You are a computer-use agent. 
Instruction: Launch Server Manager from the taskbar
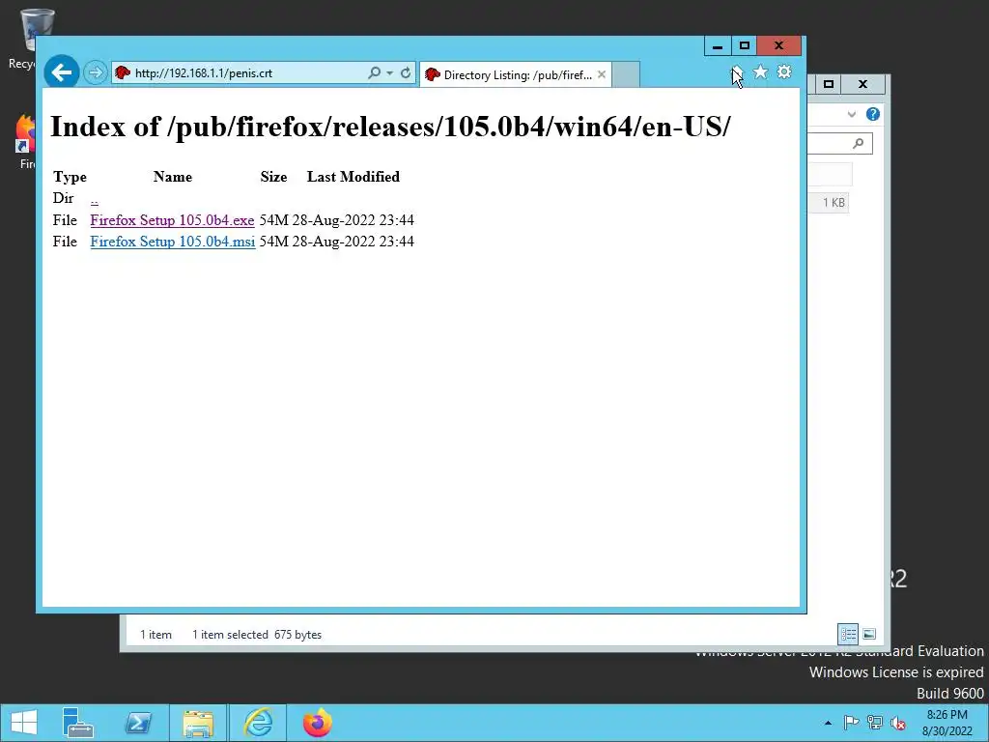tap(78, 723)
